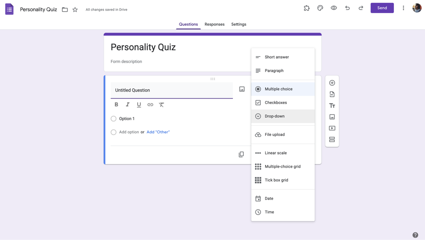Select the Date question type
Screen dimensions: 425x240
[x=283, y=198]
